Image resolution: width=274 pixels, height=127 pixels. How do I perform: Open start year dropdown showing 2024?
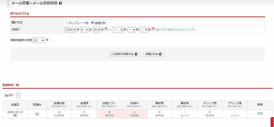pyautogui.click(x=71, y=30)
